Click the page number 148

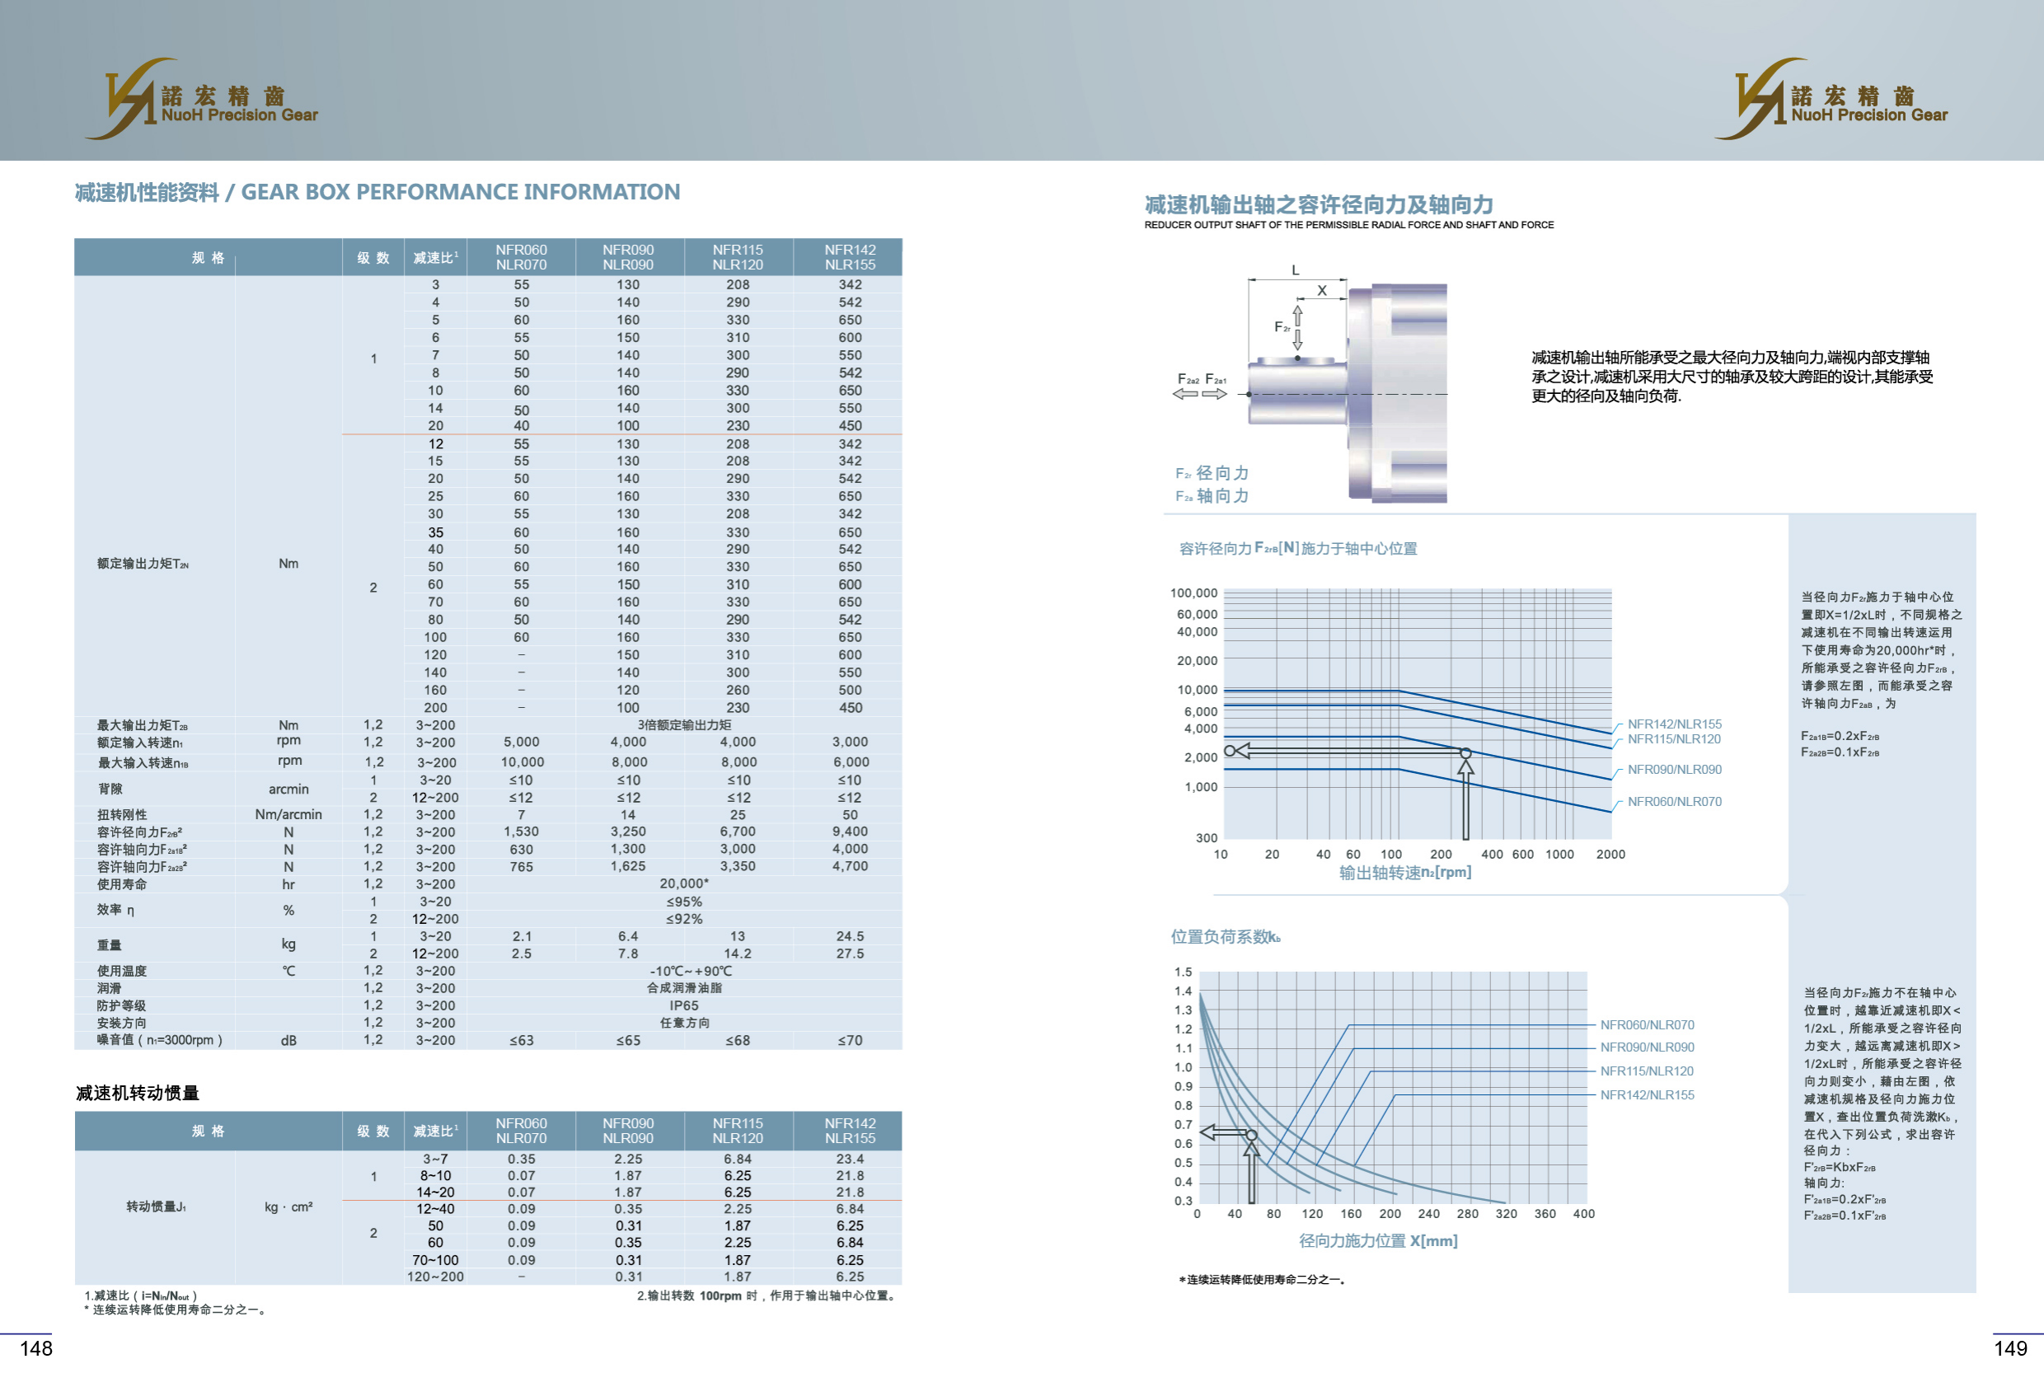tap(36, 1349)
